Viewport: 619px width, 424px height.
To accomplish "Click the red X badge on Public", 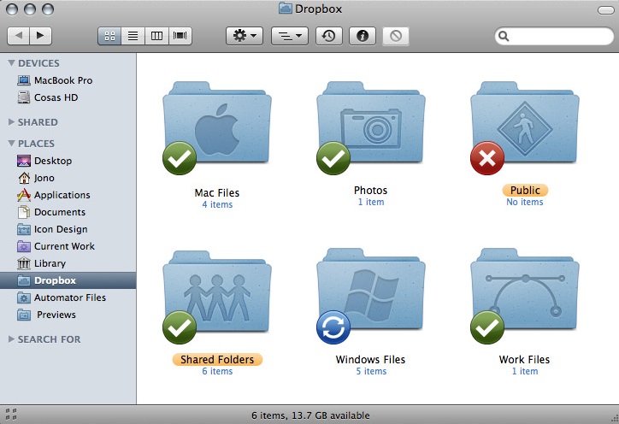I will 487,158.
